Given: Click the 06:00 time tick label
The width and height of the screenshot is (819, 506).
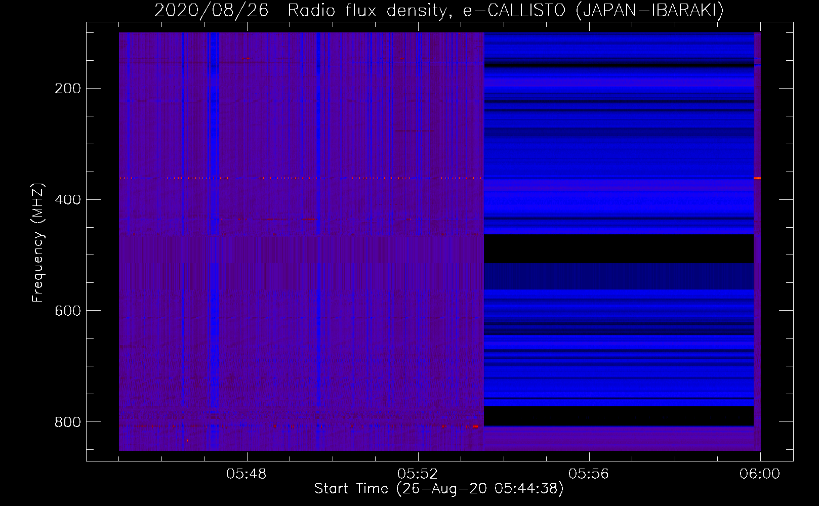Looking at the screenshot, I should [x=760, y=474].
